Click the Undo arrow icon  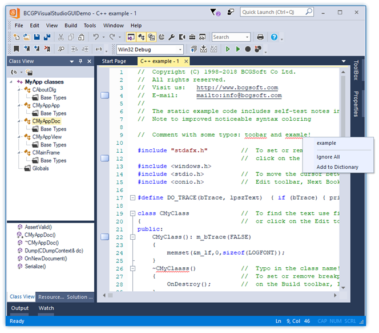(x=96, y=37)
